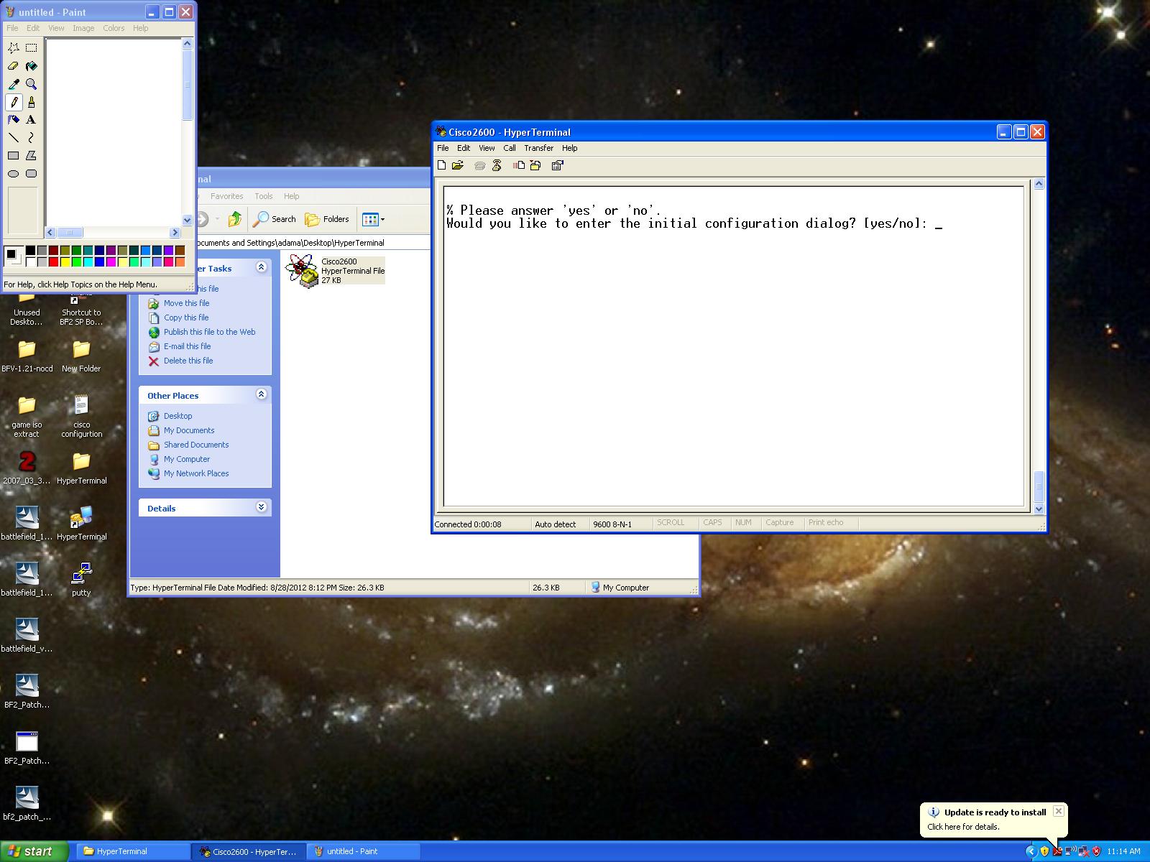Choose the Airbrush spray tool
1150x862 pixels.
tap(14, 120)
